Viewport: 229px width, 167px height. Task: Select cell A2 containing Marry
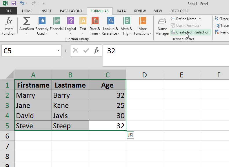(x=33, y=95)
